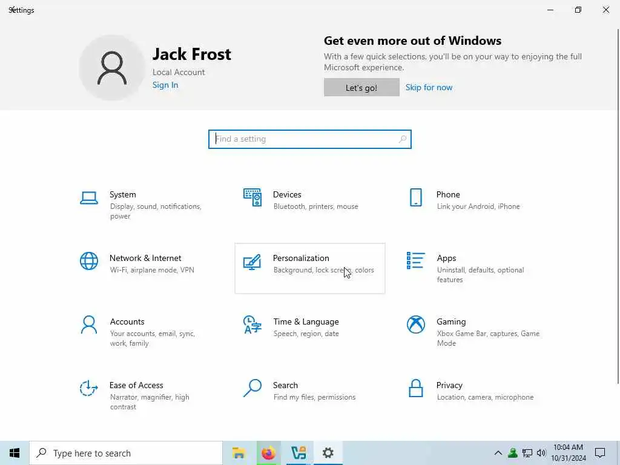Open the taskbar app beside Firefox
620x465 pixels.
(298, 453)
